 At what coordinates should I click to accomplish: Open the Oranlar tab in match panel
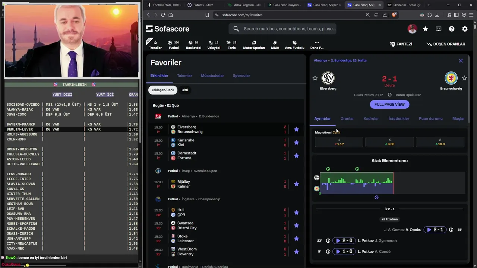(347, 119)
